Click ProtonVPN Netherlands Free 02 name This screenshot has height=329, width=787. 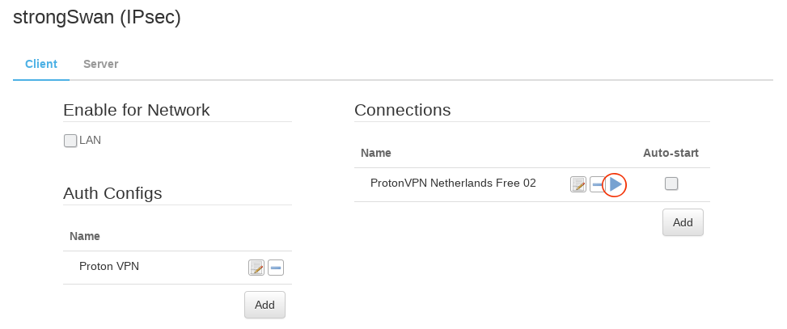tap(453, 183)
